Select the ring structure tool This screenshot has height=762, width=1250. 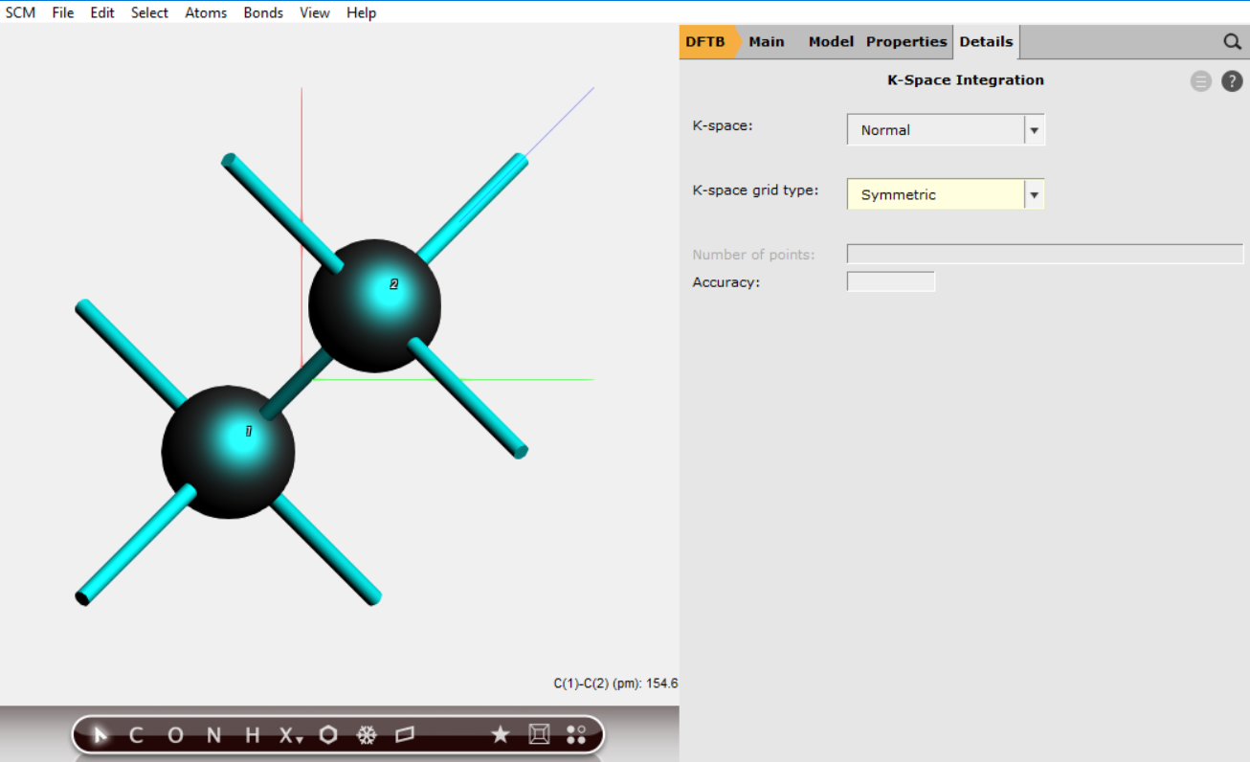(328, 735)
